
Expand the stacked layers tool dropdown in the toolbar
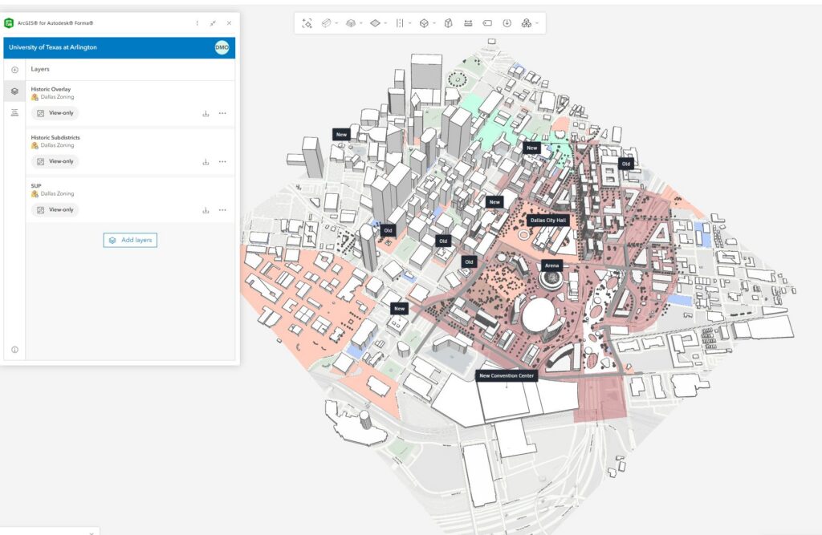pyautogui.click(x=361, y=23)
